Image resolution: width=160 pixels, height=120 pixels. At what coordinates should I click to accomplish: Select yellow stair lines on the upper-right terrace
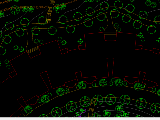pyautogui.click(x=110, y=33)
